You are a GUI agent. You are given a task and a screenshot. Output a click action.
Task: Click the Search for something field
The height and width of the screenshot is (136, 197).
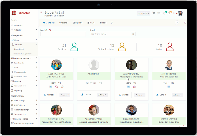110,34
